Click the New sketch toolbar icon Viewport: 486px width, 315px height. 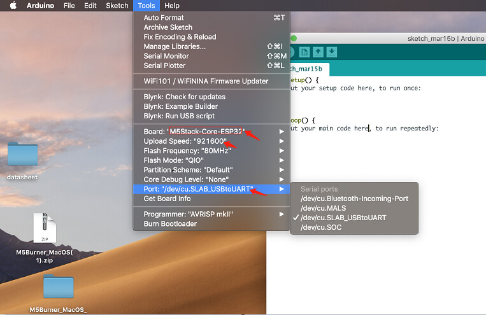(304, 52)
